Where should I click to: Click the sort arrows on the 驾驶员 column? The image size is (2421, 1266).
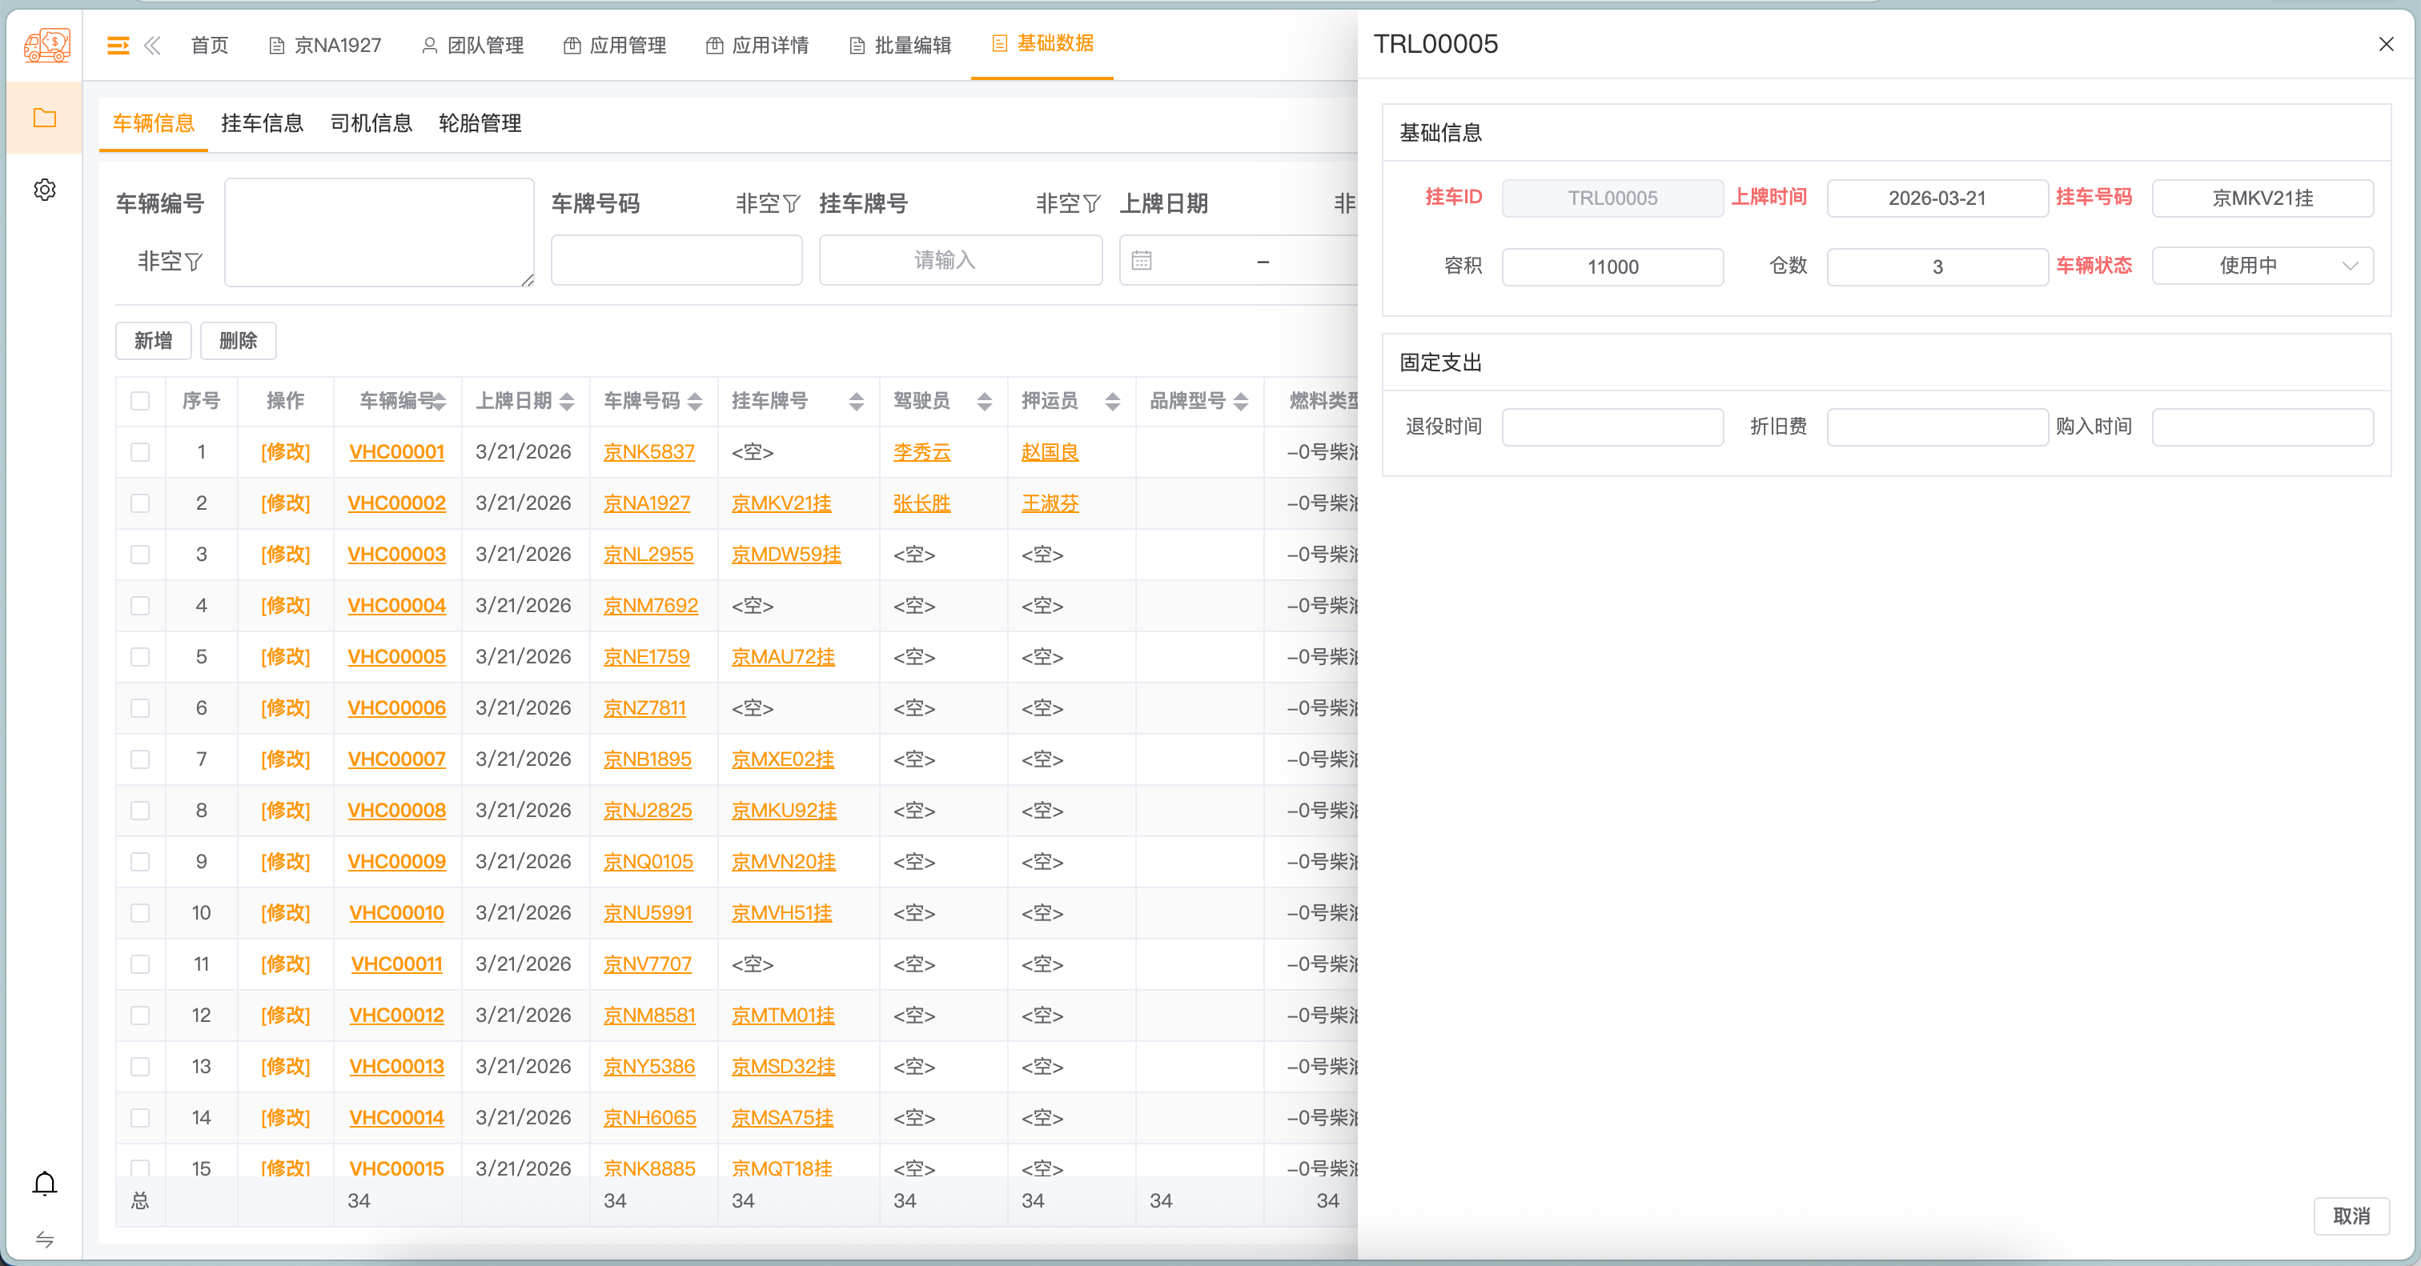[x=984, y=401]
